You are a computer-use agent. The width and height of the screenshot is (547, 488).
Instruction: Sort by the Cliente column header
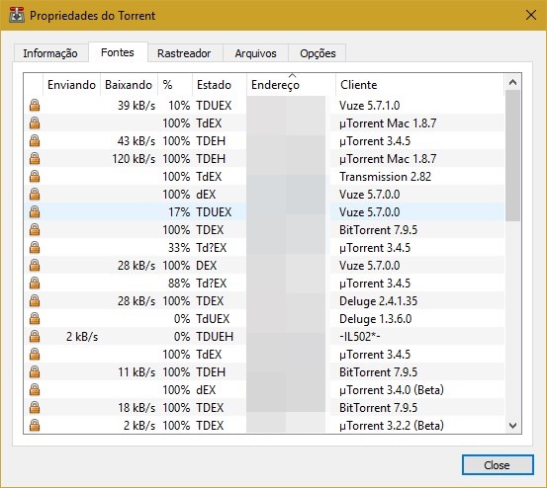point(419,85)
